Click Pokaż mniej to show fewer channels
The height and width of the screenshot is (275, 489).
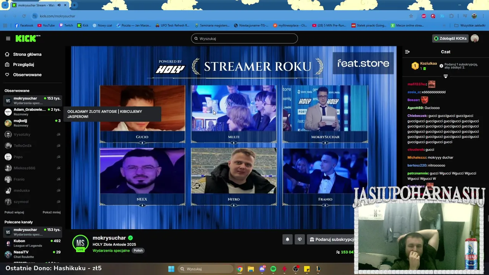pos(52,212)
